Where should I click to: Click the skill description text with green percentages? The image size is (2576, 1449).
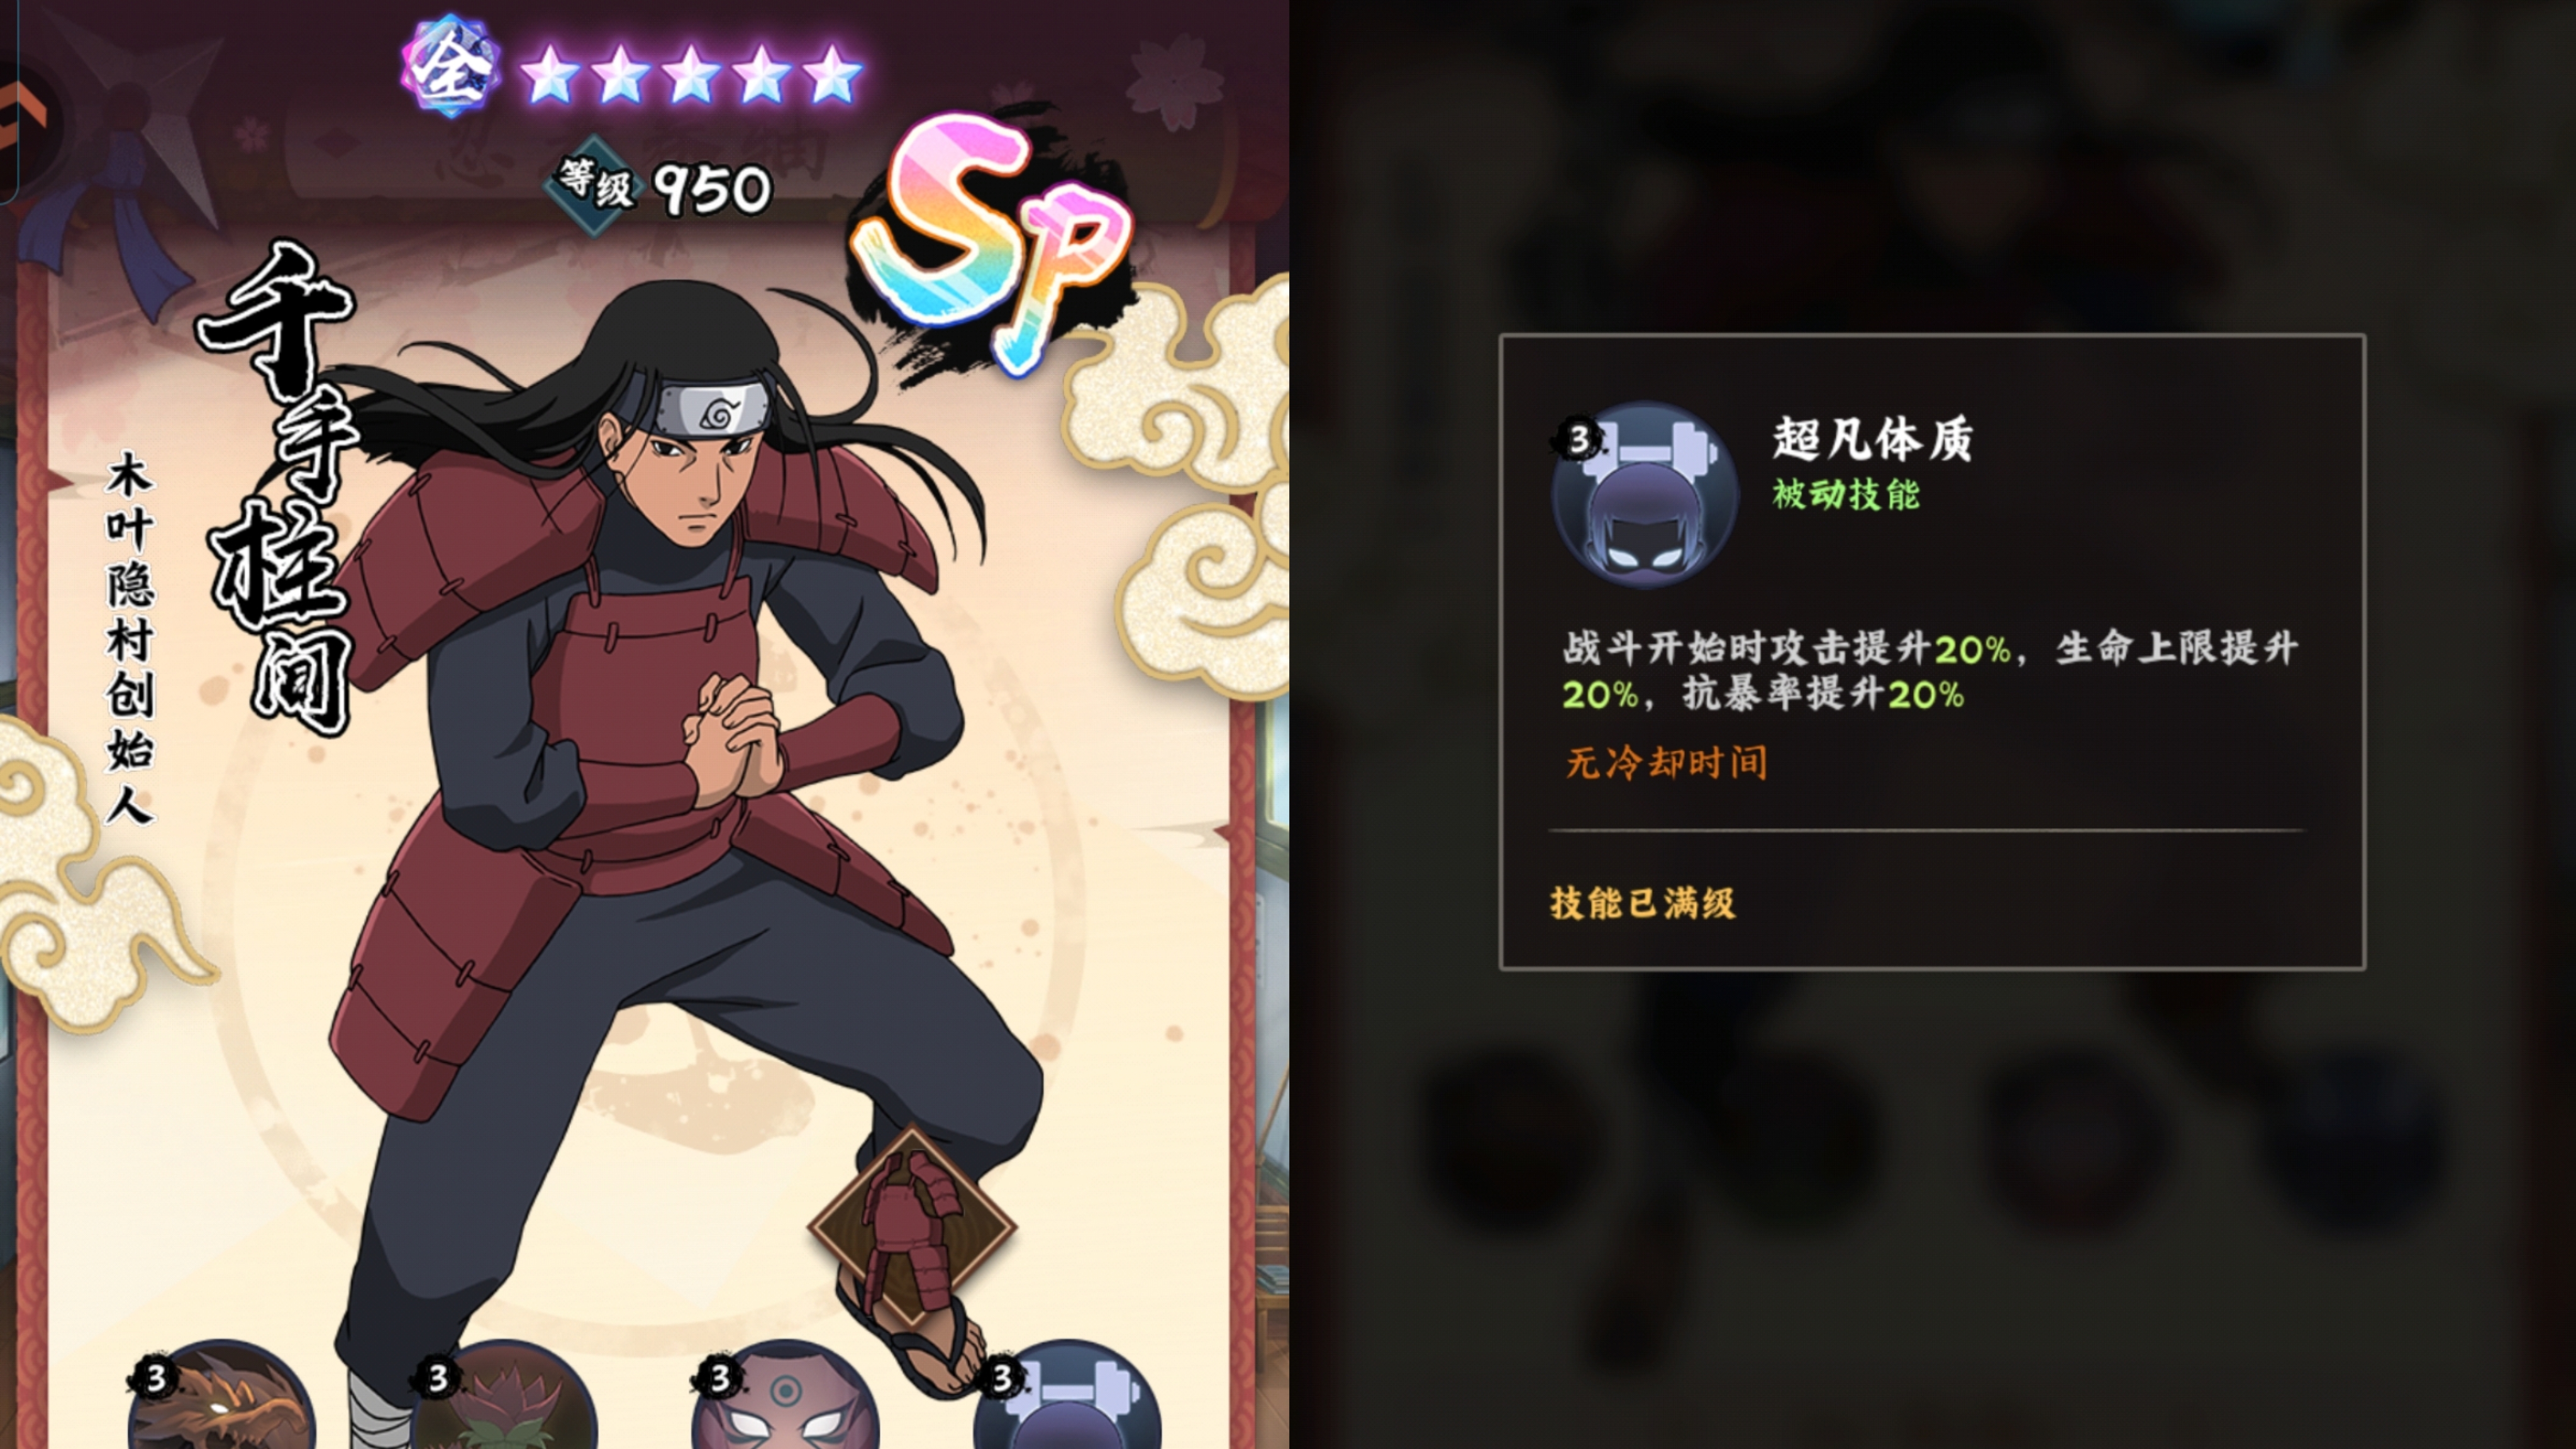coord(1930,671)
